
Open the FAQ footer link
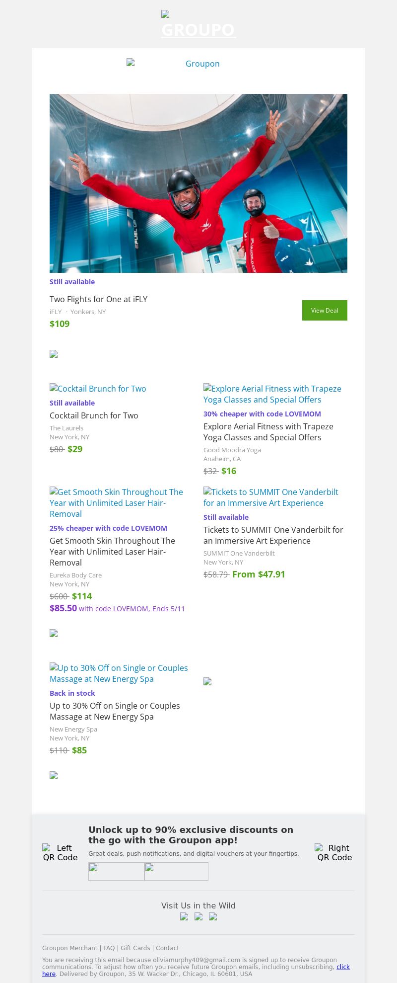[x=109, y=948]
